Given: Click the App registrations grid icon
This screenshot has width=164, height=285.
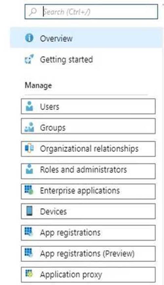Looking at the screenshot, I should click(x=29, y=232).
